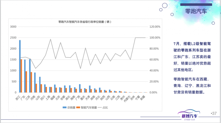Screen dimensions: 221x123
Task: Click the 宁夏 category label
Action: [138, 98]
